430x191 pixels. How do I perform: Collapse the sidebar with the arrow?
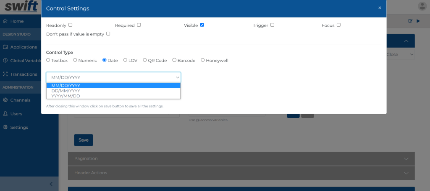pyautogui.click(x=51, y=184)
